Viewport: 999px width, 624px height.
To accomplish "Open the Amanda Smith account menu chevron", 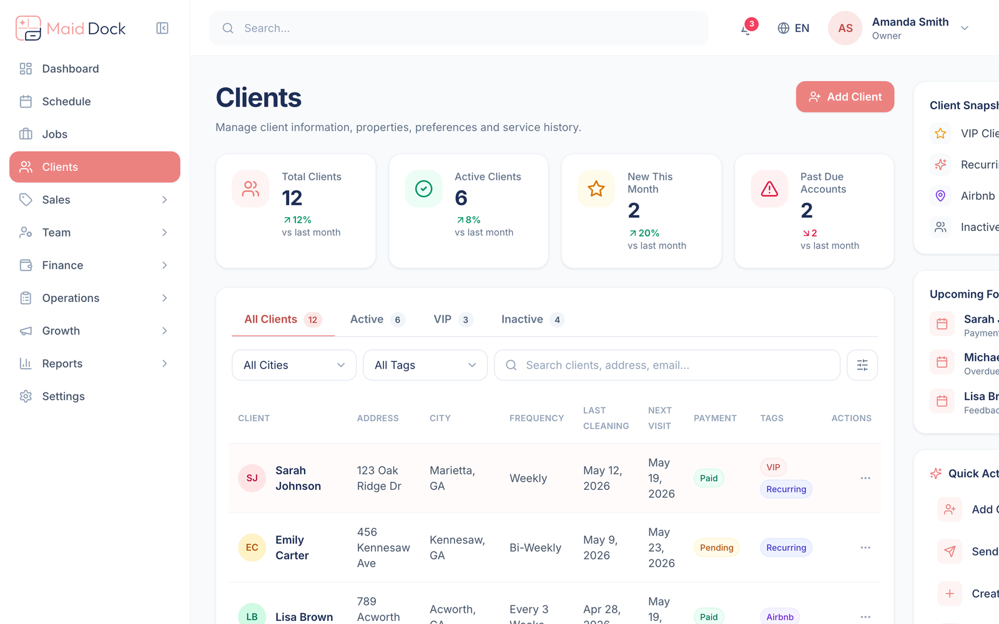I will [x=965, y=28].
